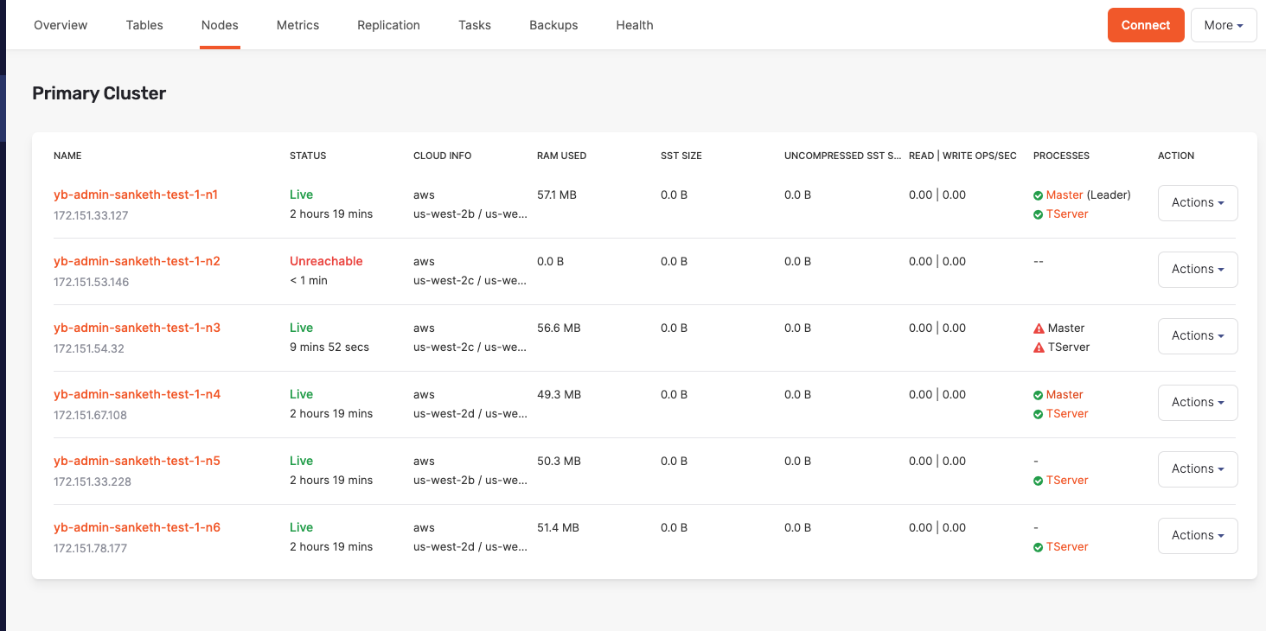
Task: Click the green check icon beside TServer on node n4
Action: pyautogui.click(x=1038, y=413)
